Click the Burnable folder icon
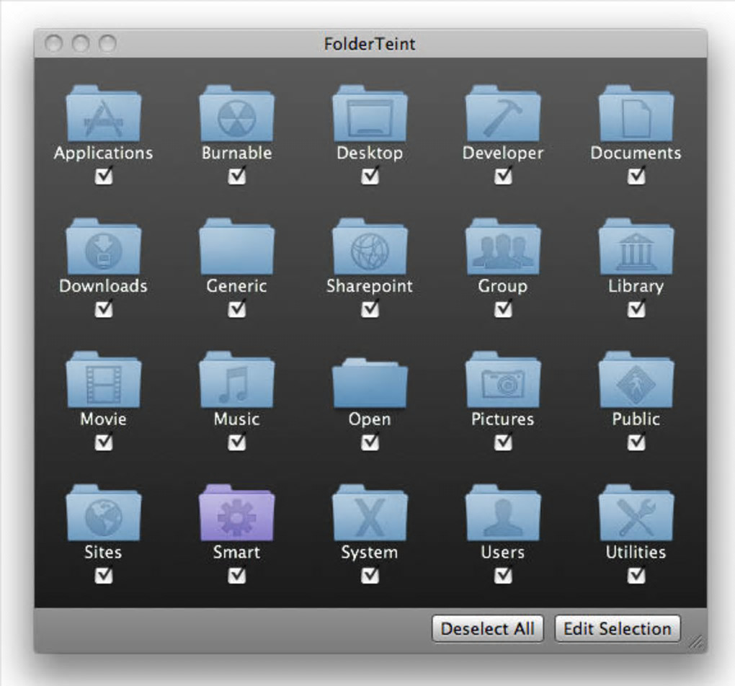735x686 pixels. pos(237,113)
